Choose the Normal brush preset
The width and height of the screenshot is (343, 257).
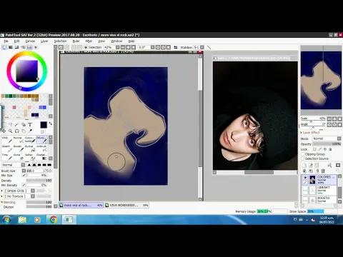19,140
